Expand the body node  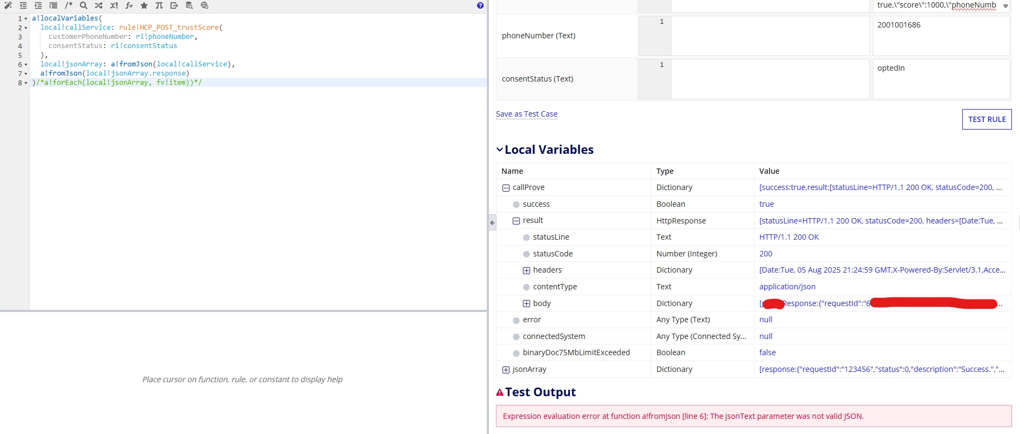click(526, 304)
